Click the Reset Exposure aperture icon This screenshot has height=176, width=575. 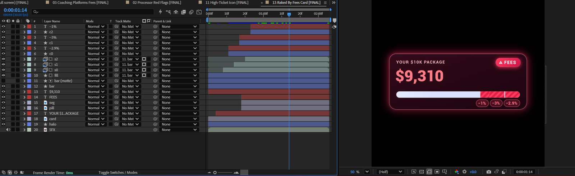[x=464, y=172]
